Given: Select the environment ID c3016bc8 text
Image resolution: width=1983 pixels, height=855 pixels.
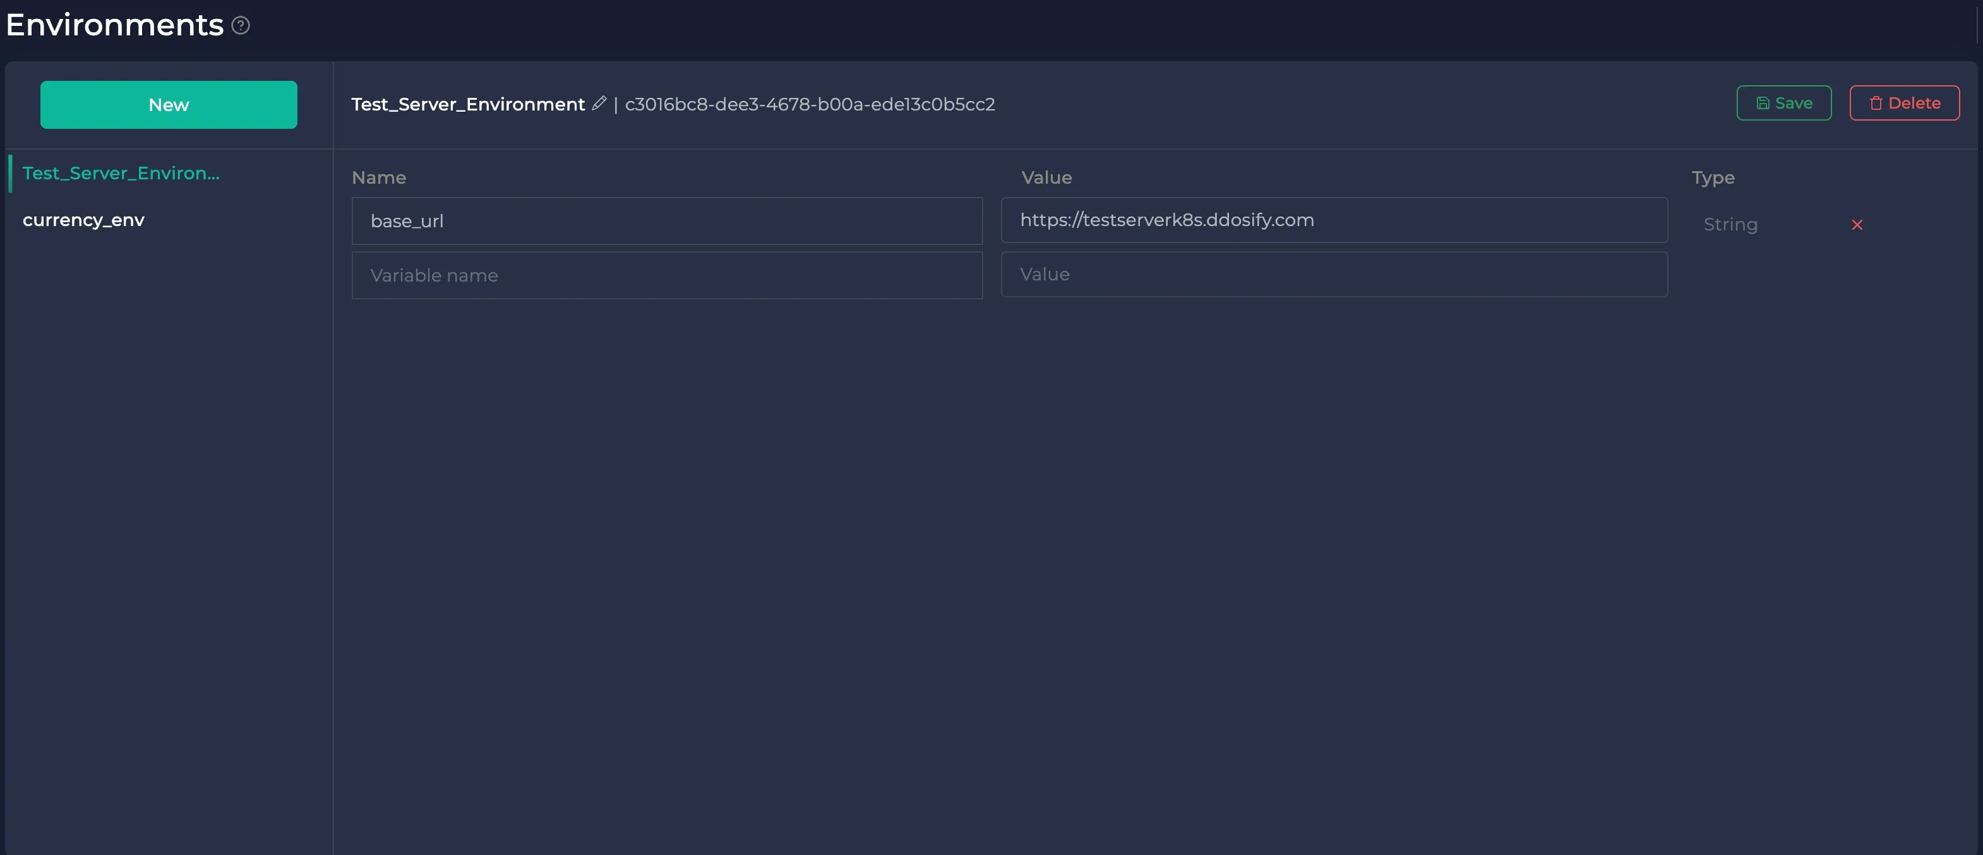Looking at the screenshot, I should point(809,104).
